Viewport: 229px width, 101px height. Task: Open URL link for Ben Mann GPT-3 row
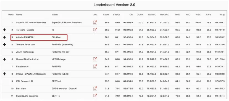[x=95, y=88]
